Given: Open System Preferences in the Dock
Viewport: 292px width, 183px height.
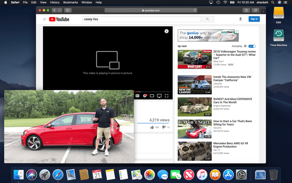Looking at the screenshot, I should (241, 175).
